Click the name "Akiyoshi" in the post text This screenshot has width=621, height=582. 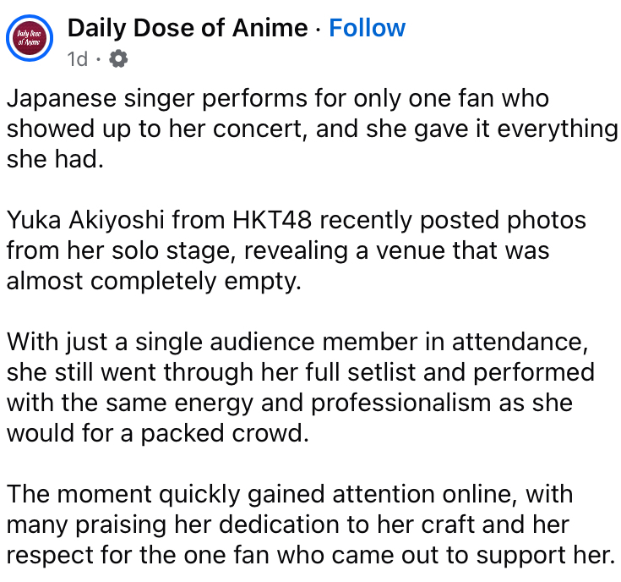(x=119, y=220)
